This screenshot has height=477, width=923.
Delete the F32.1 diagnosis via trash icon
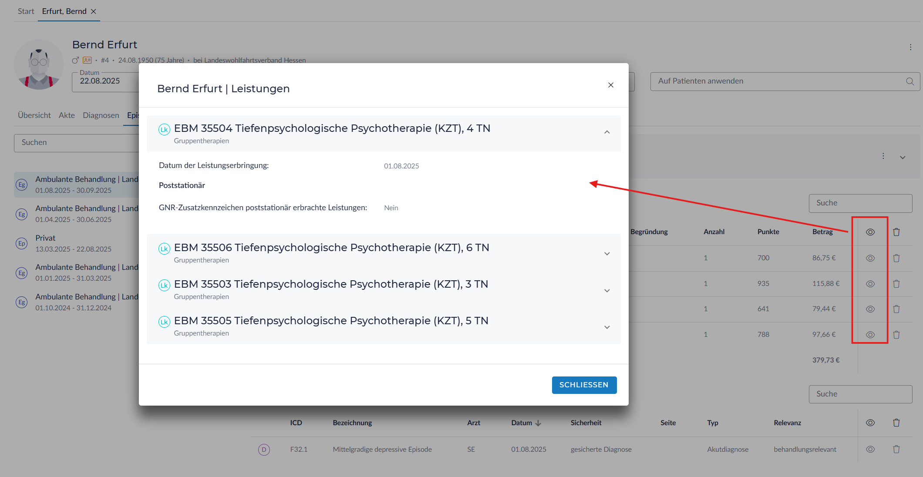pos(896,449)
